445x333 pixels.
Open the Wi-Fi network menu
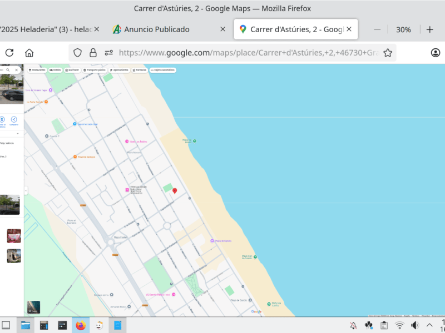point(399,326)
